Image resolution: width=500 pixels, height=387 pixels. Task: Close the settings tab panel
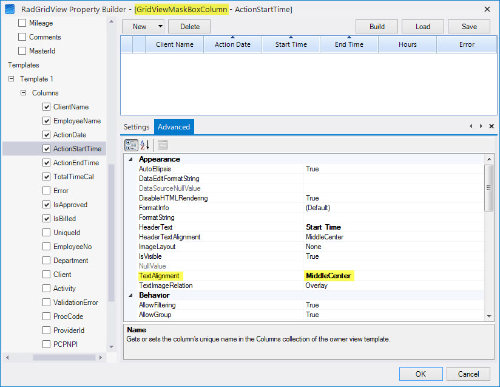click(x=492, y=126)
